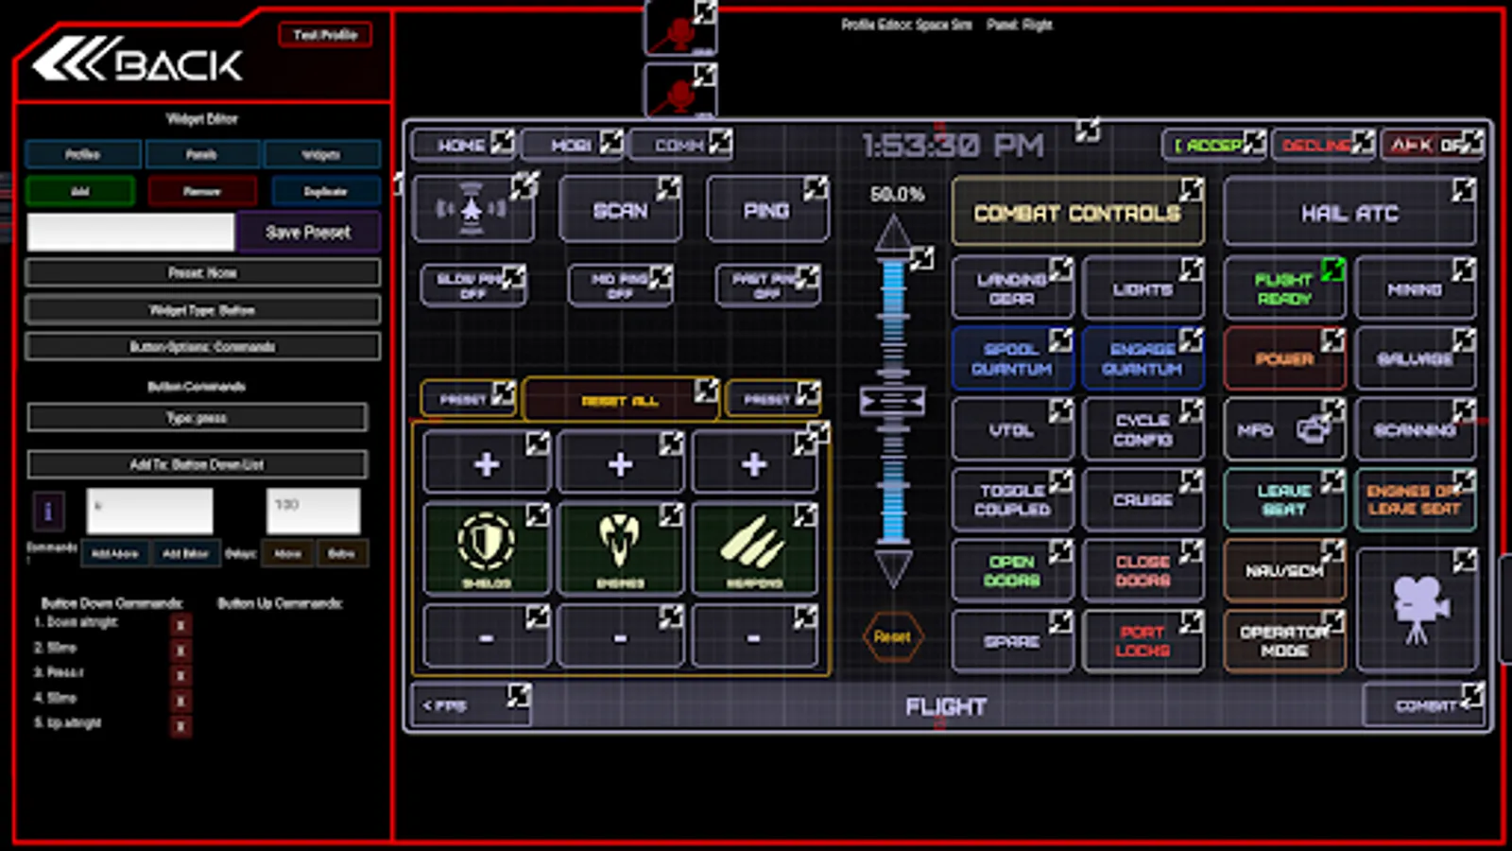Click the Test Profile button

[325, 35]
